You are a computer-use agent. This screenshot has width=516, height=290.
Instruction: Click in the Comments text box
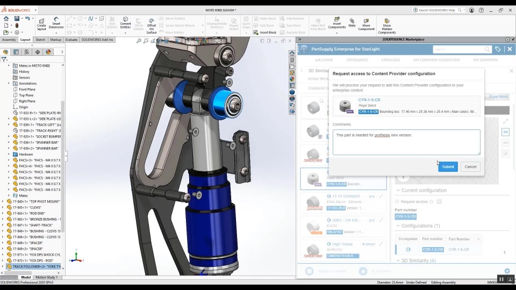(406, 142)
